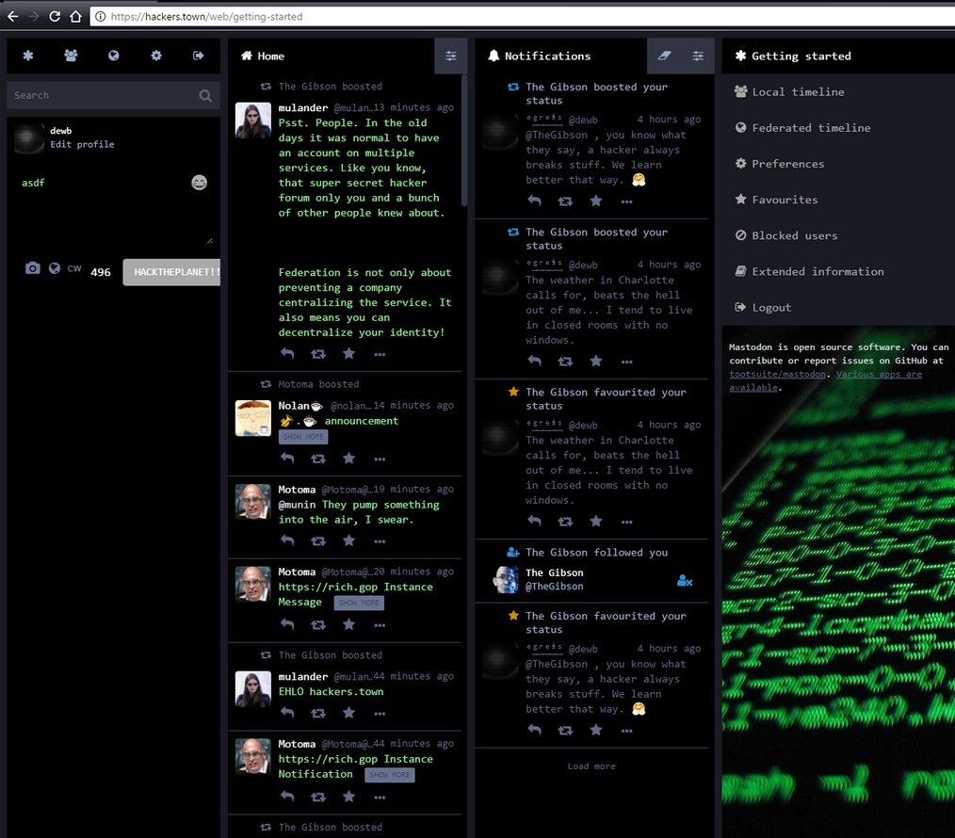The image size is (955, 838).
Task: Open Home column settings sliders icon
Action: pyautogui.click(x=451, y=56)
